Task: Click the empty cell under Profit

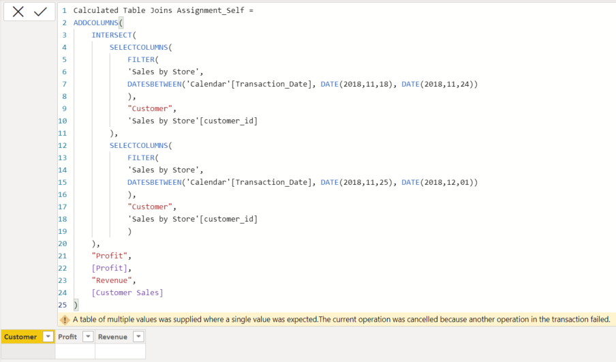Action: [x=75, y=351]
